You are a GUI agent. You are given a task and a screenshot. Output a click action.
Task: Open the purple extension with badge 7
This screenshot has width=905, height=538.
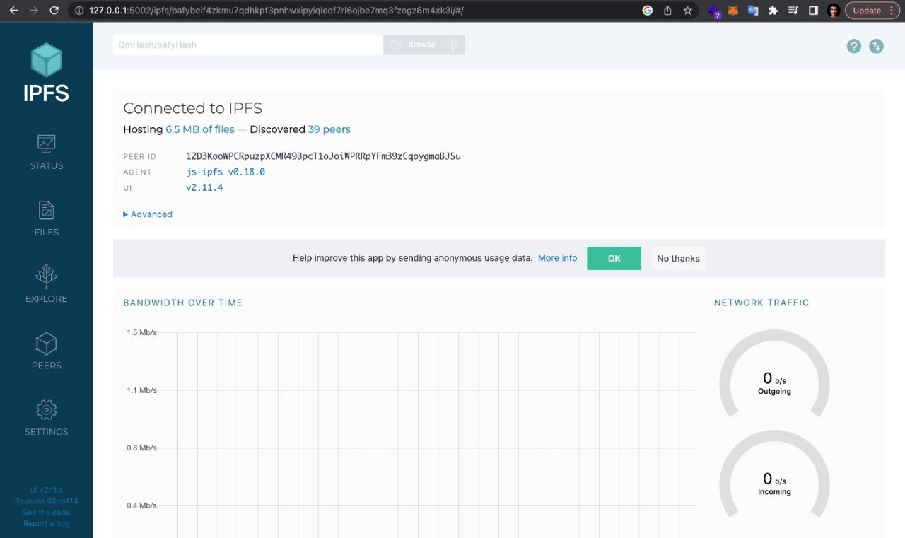pos(714,11)
